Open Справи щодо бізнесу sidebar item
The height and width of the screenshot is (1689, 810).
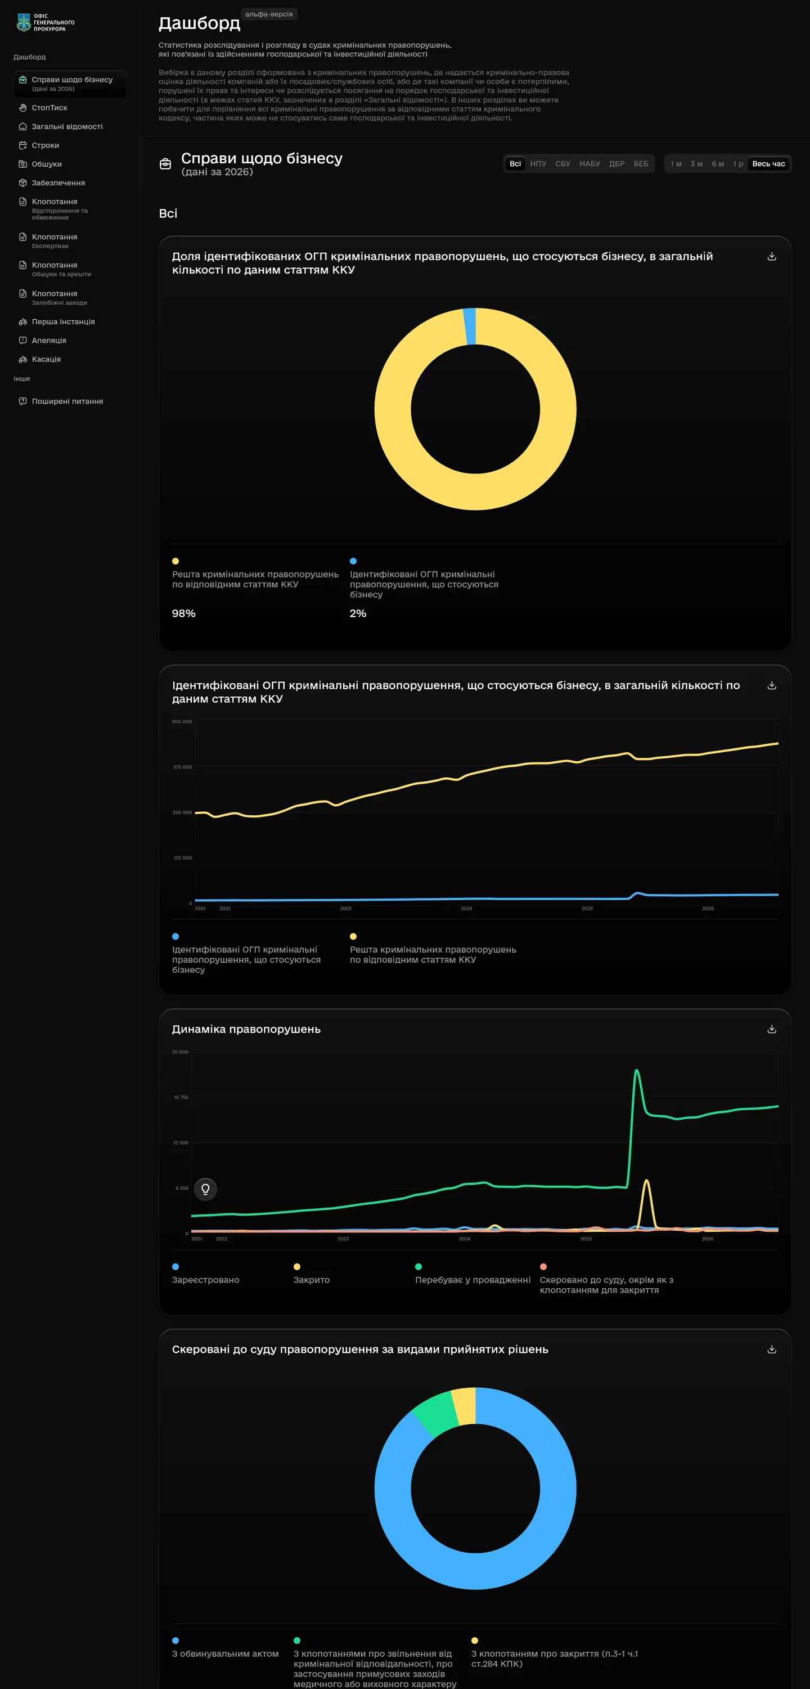[x=69, y=84]
